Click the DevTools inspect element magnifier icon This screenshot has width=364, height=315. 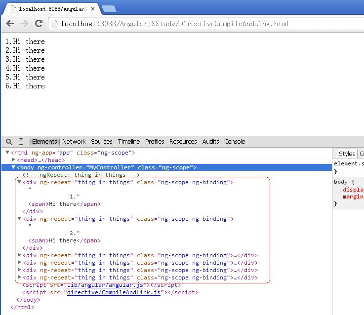point(9,142)
